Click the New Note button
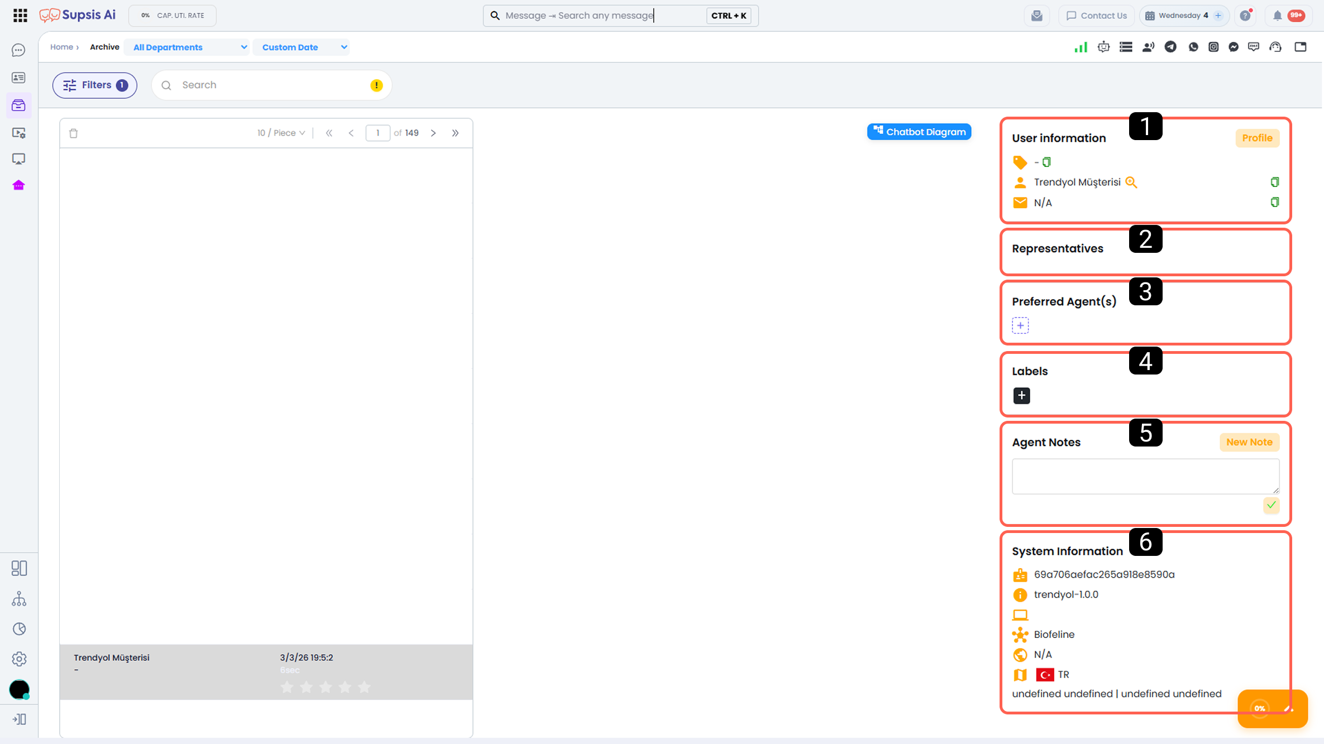 pos(1249,442)
